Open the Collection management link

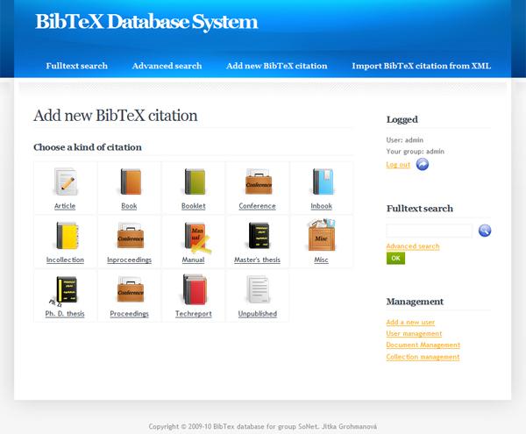pyautogui.click(x=423, y=357)
